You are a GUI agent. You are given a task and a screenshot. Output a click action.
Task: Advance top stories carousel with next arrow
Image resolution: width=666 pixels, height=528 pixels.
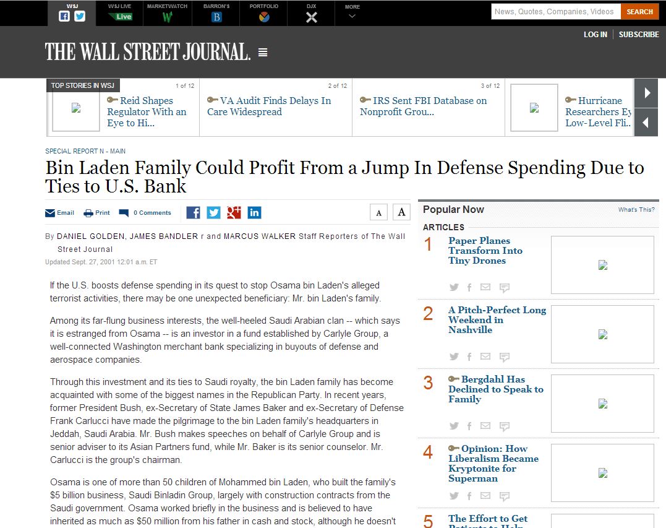pyautogui.click(x=646, y=93)
